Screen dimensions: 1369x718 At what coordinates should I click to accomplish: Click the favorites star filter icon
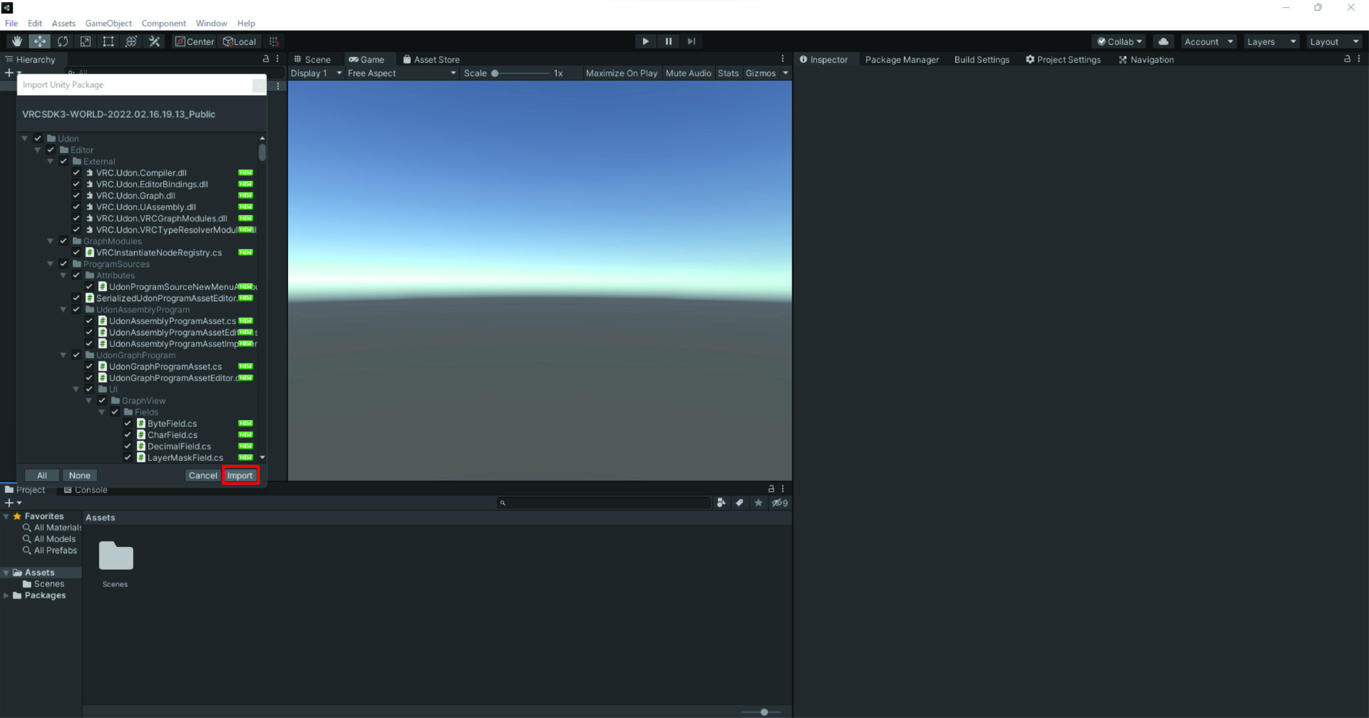758,502
